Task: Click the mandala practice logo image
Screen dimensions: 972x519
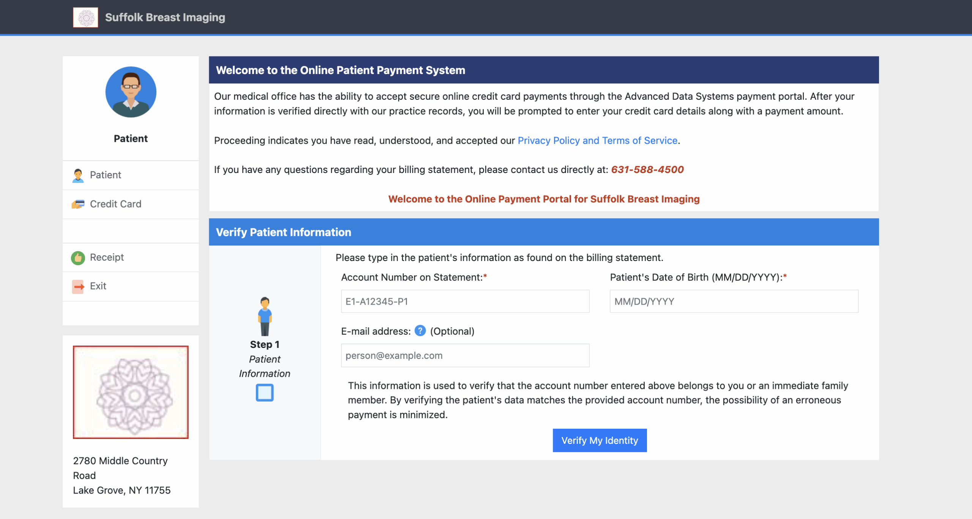Action: coord(131,393)
